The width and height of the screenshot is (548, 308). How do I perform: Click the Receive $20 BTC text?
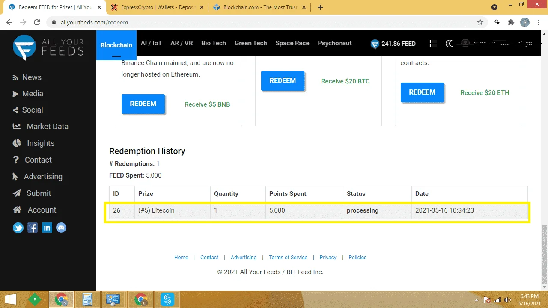point(345,81)
